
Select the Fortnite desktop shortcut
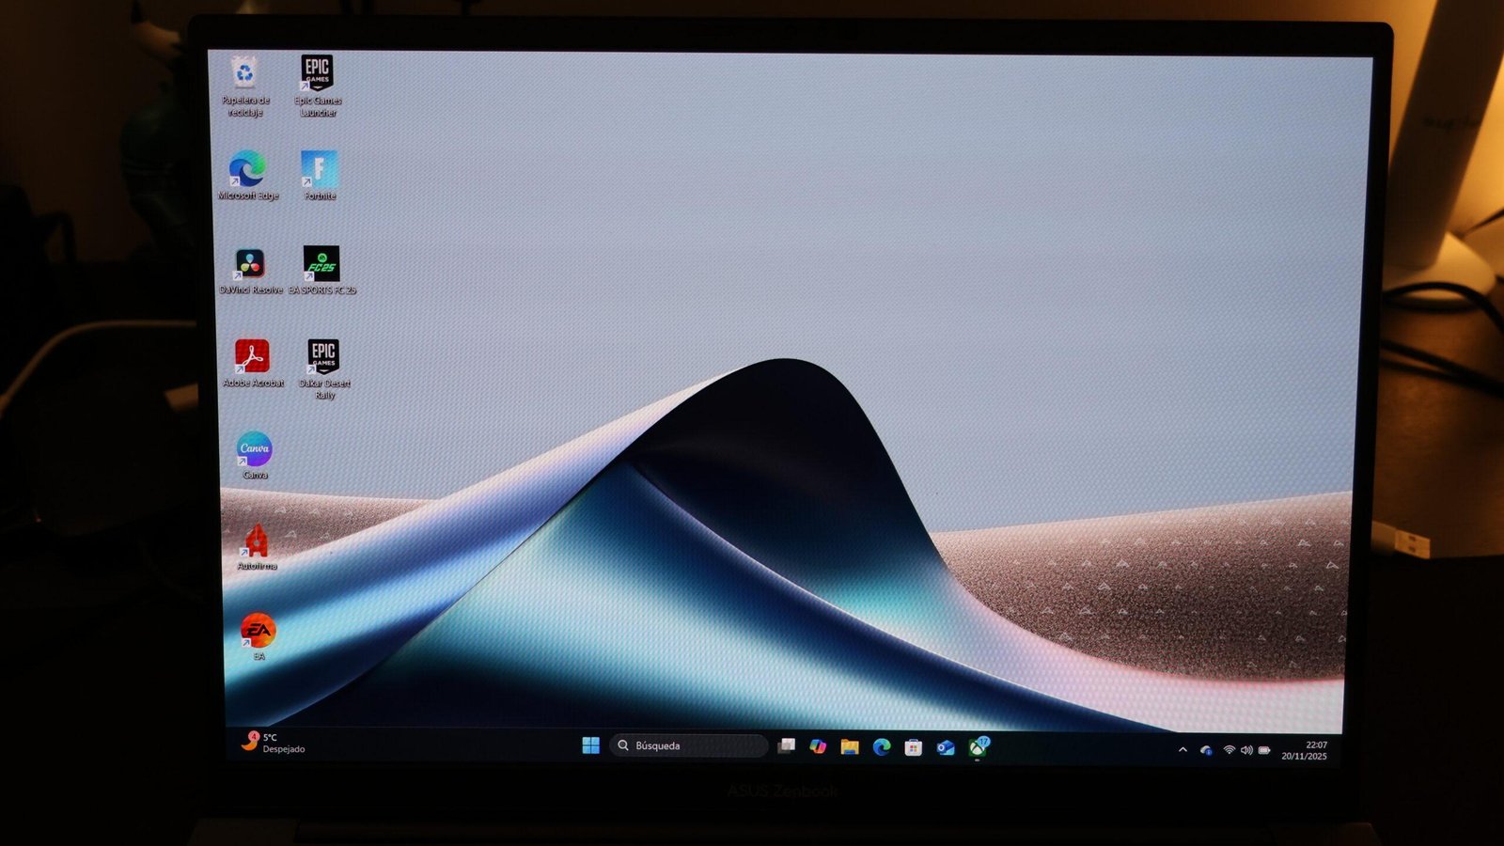320,170
